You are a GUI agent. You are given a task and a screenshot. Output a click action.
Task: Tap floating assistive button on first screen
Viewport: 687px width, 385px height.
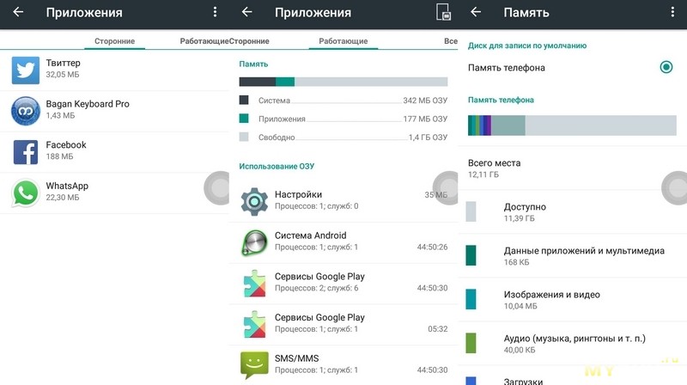(x=217, y=187)
